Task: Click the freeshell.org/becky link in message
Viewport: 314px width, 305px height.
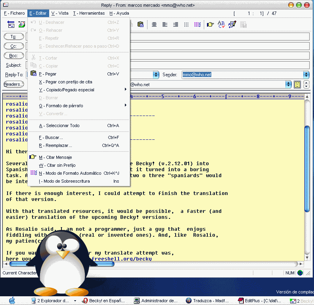Action: tap(122, 259)
